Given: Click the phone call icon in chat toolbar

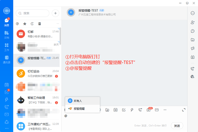Looking at the screenshot, I should click(140, 110).
